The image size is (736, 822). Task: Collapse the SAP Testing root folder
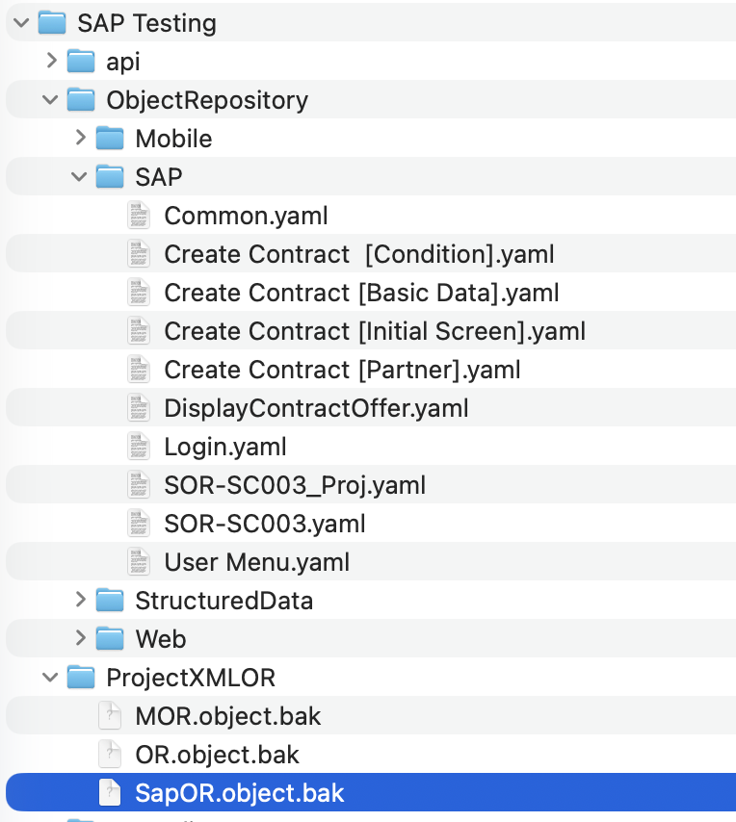tap(21, 22)
